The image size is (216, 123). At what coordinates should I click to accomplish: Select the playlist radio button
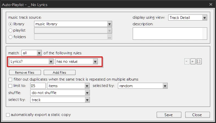tap(11, 30)
